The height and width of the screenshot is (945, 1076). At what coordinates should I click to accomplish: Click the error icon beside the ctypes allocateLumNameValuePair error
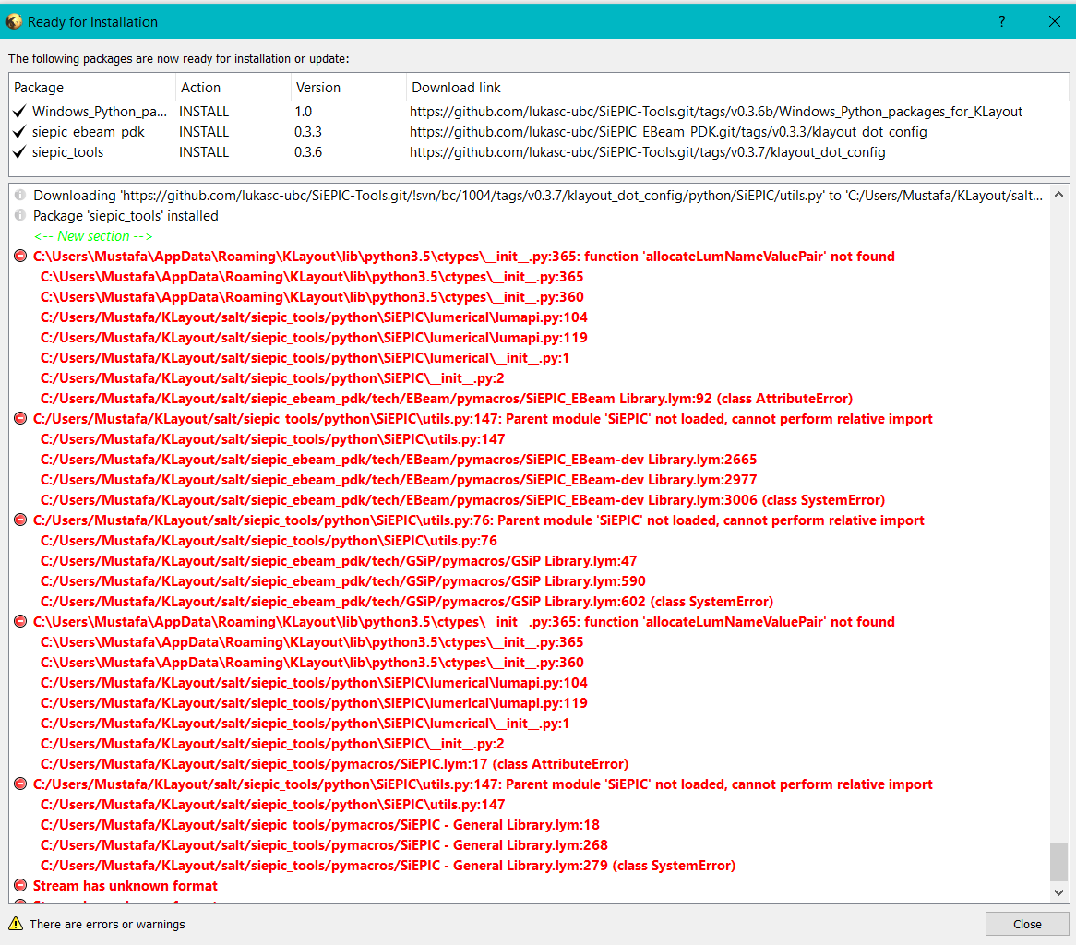[x=20, y=256]
